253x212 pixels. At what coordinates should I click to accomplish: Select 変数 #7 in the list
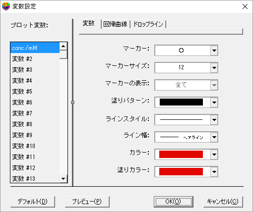35,113
